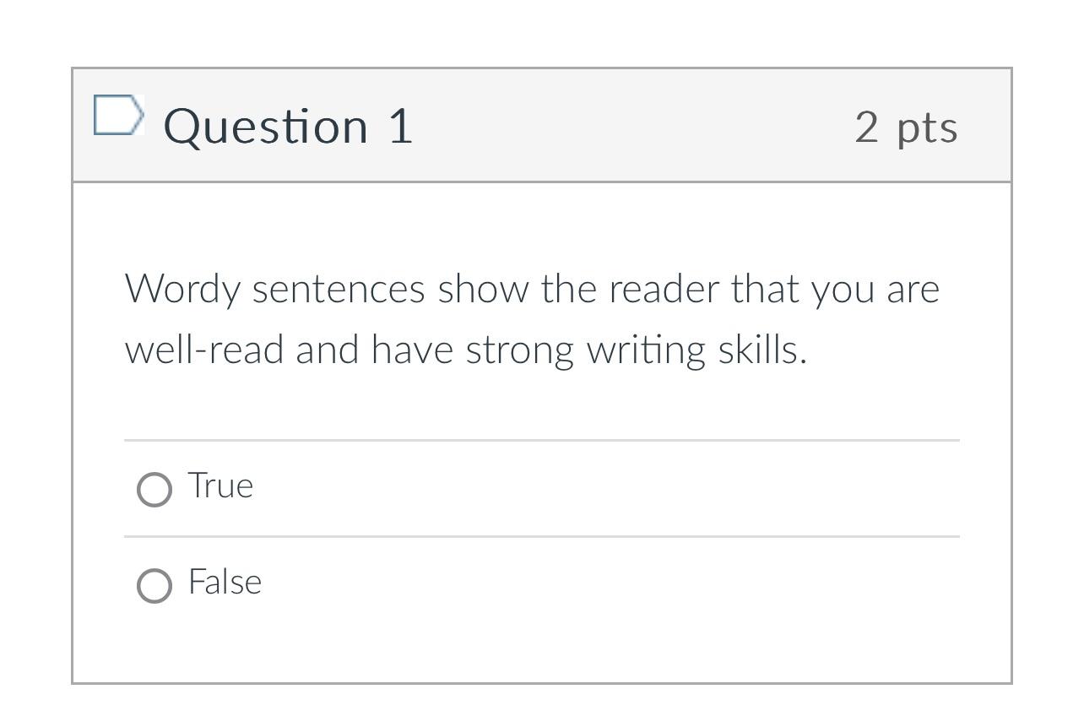Click the True answer text label

coord(220,486)
